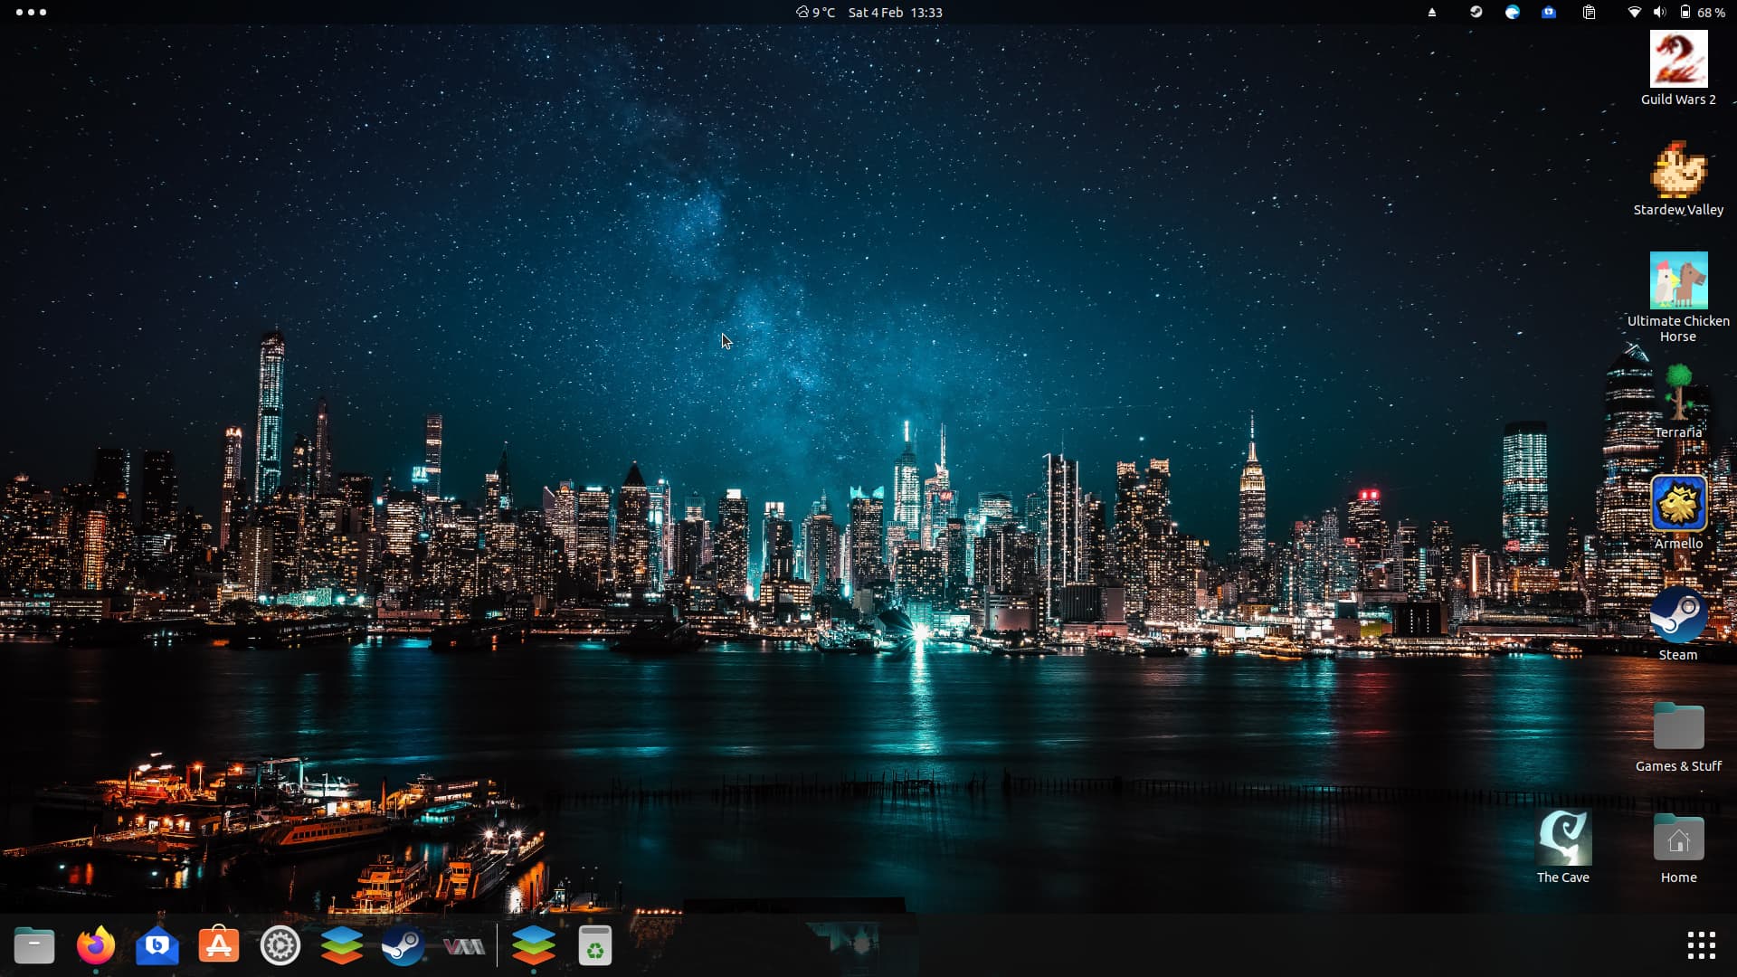This screenshot has height=977, width=1737.
Task: Open the gear settings icon in the dock
Action: [x=280, y=946]
